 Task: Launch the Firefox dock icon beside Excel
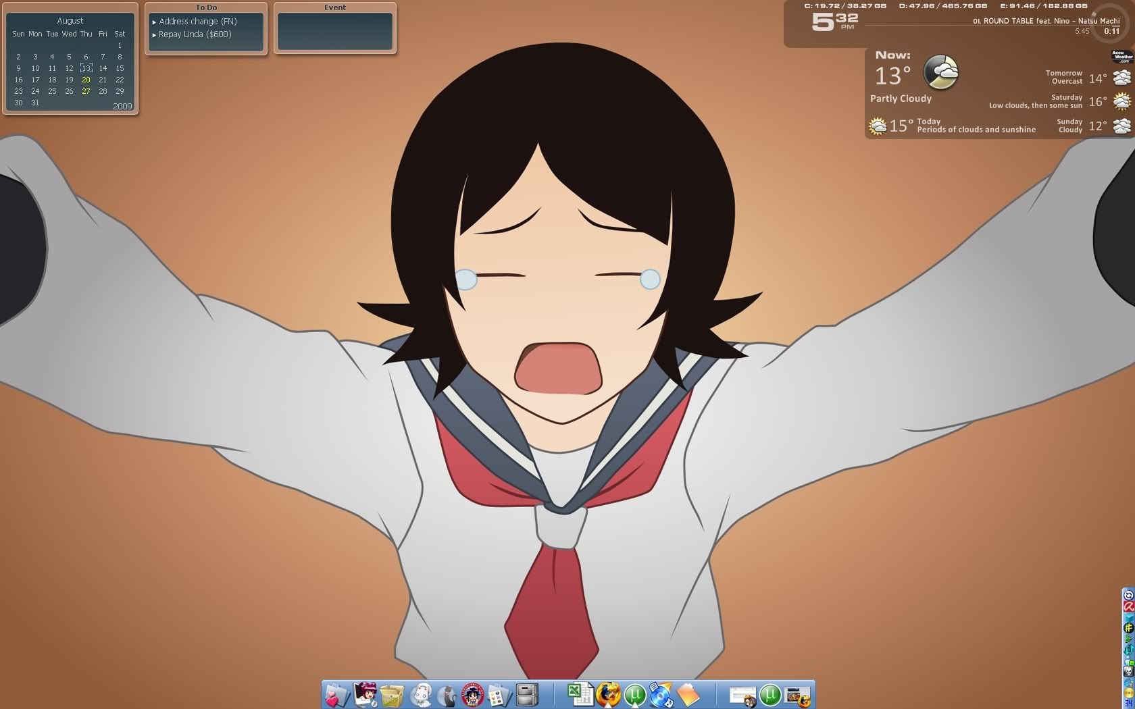coord(608,695)
